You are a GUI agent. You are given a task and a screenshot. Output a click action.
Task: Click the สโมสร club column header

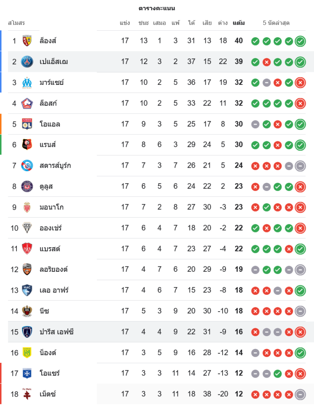(x=16, y=23)
